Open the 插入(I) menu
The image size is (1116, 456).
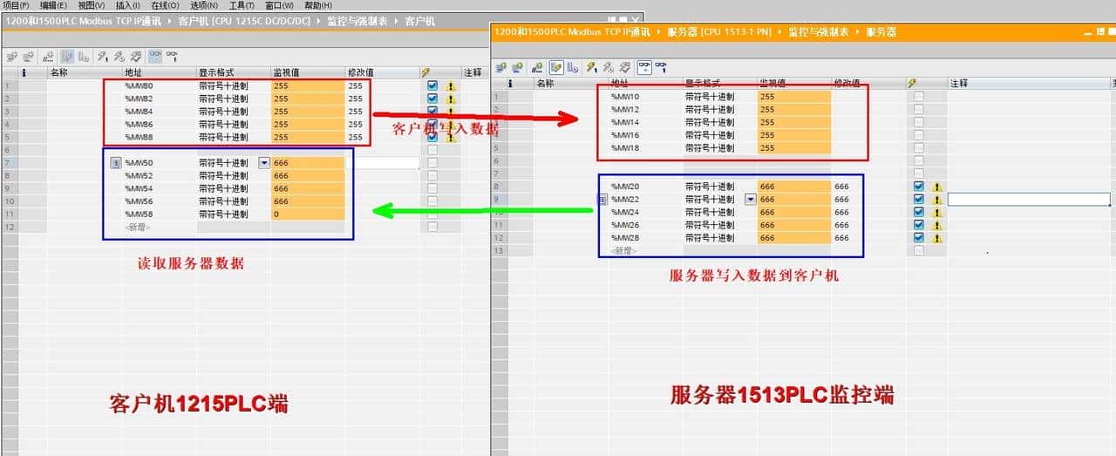click(x=128, y=5)
